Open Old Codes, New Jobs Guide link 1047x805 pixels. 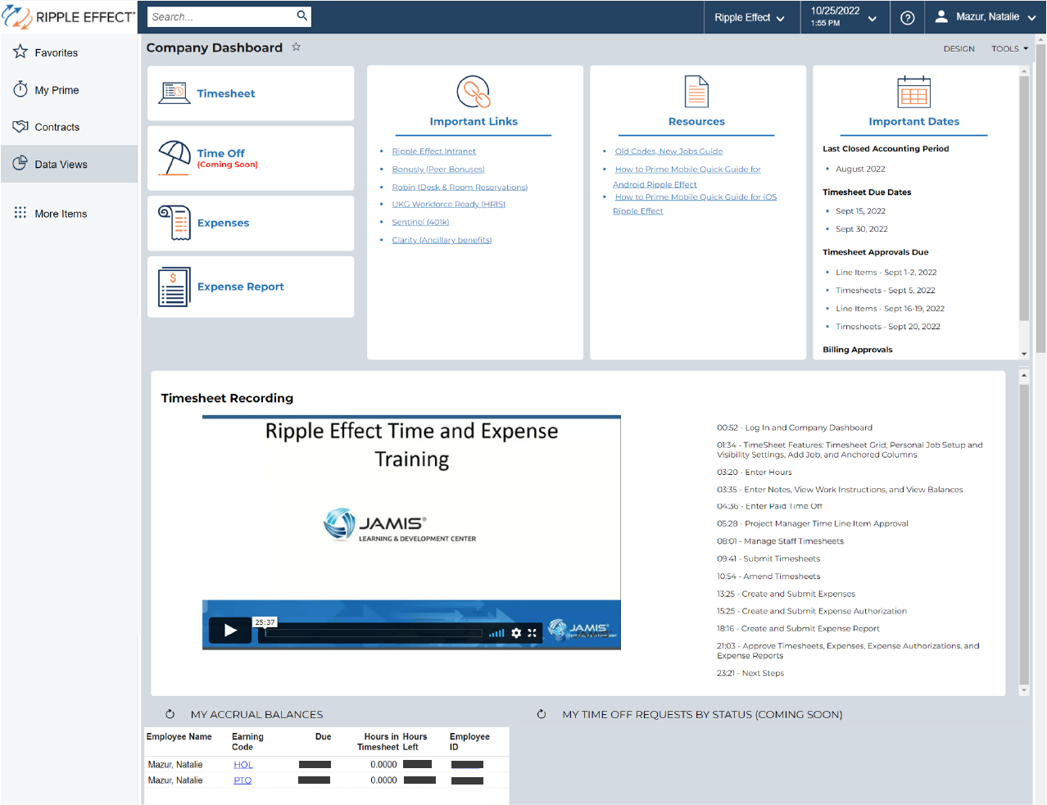point(669,152)
